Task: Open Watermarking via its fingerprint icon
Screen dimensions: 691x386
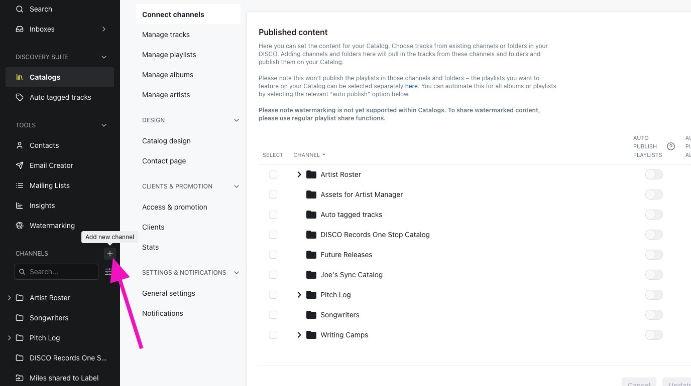Action: tap(20, 226)
